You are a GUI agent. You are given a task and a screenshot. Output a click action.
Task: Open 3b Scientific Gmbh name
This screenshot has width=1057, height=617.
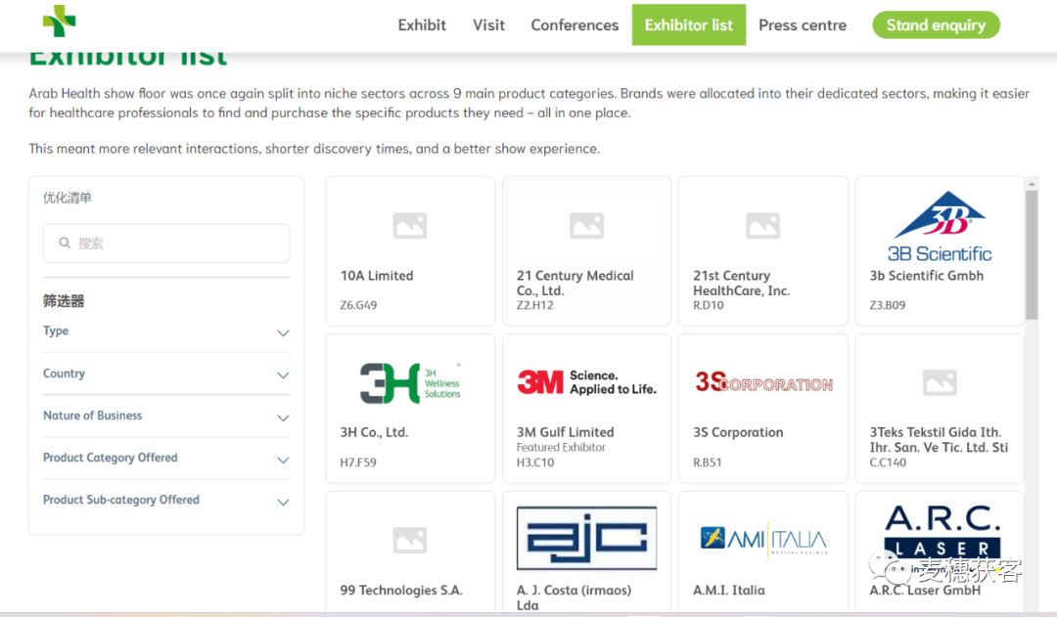pyautogui.click(x=926, y=276)
